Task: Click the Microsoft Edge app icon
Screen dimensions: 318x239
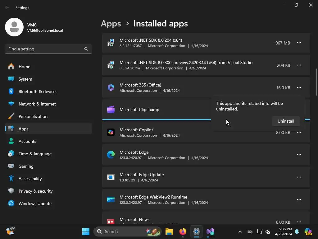Action: [111, 155]
